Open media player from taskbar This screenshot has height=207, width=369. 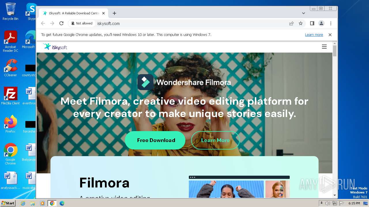42,203
